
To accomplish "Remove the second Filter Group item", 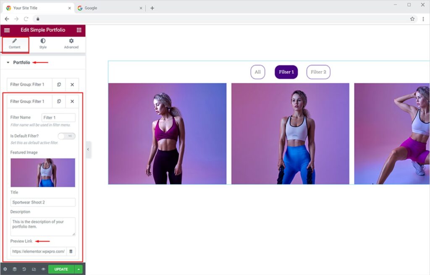I will [72, 101].
